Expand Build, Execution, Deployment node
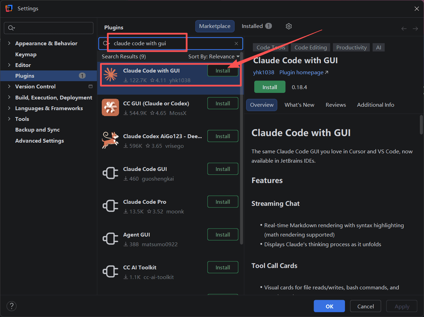The width and height of the screenshot is (424, 317). pos(9,97)
